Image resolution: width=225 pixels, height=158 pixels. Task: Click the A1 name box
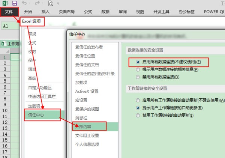[x=10, y=26]
